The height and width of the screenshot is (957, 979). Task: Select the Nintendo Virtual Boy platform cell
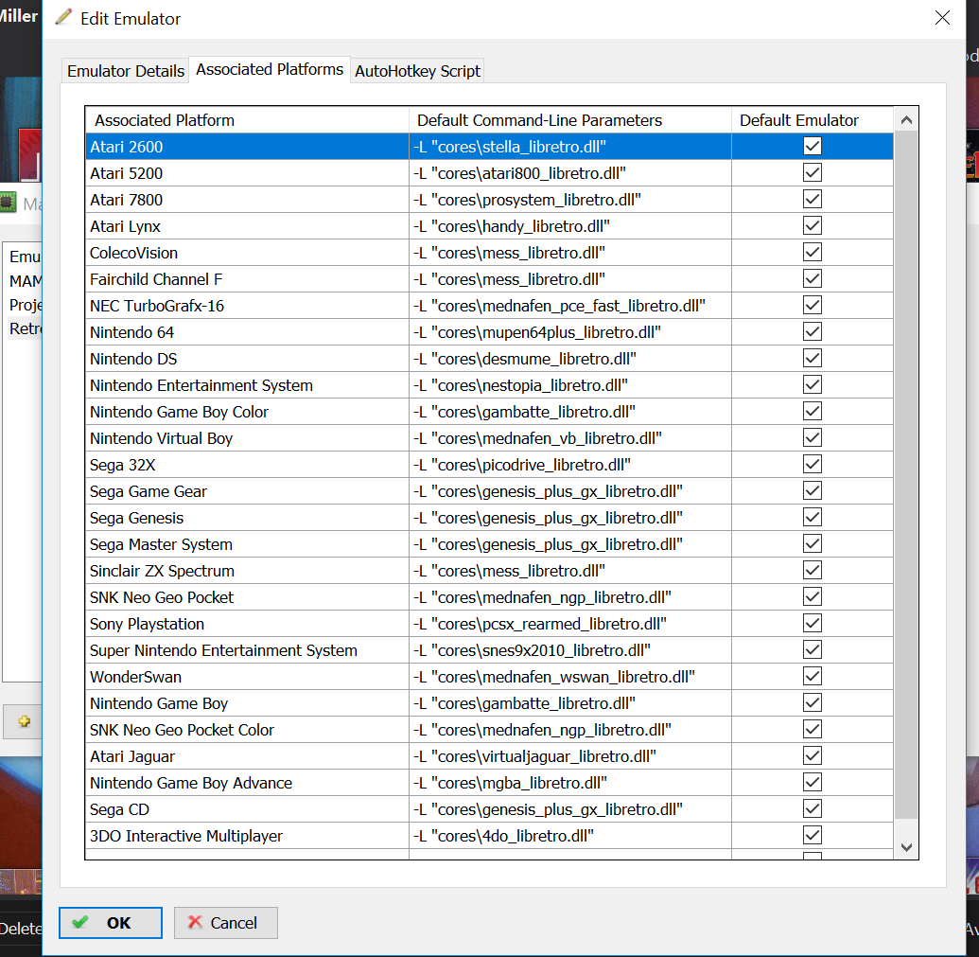click(x=247, y=438)
